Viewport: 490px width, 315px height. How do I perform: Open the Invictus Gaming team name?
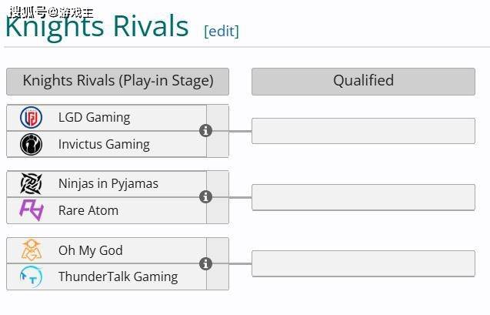pos(104,144)
